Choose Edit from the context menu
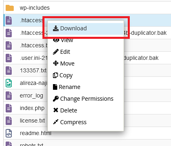171x146 pixels. (86, 52)
